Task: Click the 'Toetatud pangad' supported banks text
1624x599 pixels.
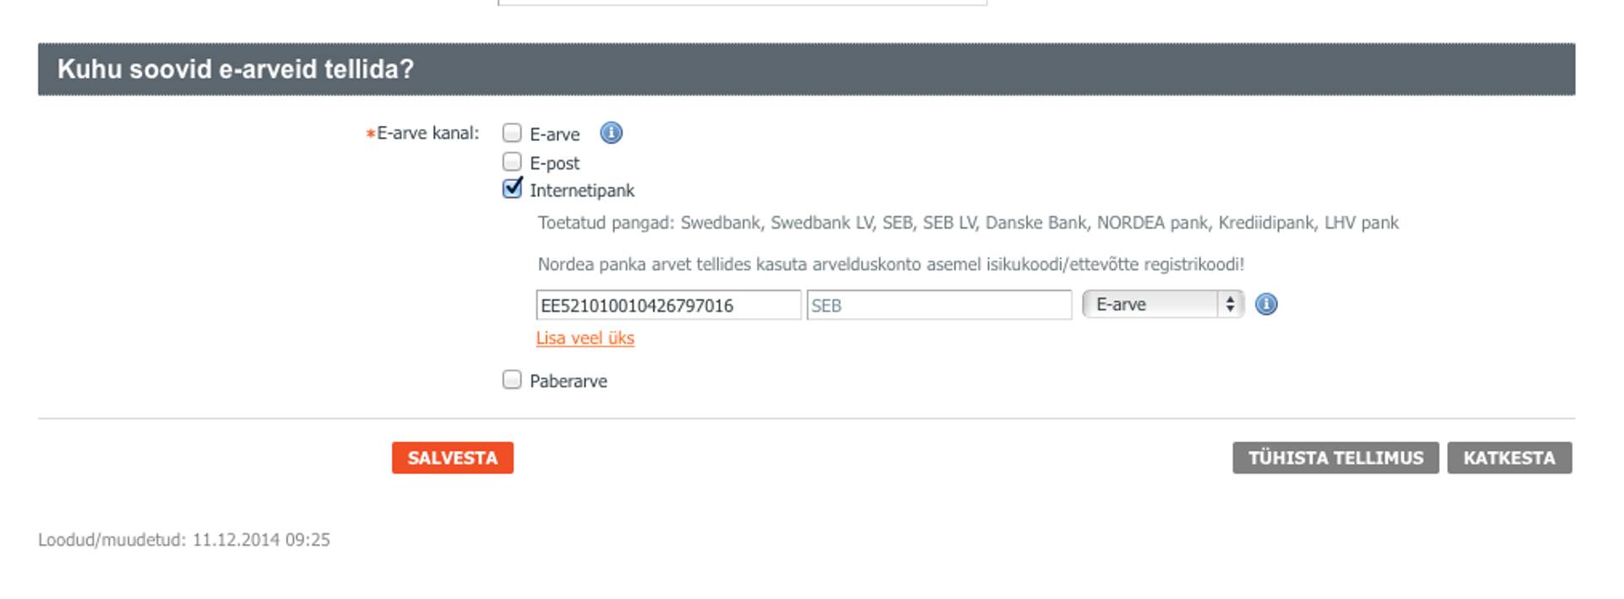Action: (968, 223)
